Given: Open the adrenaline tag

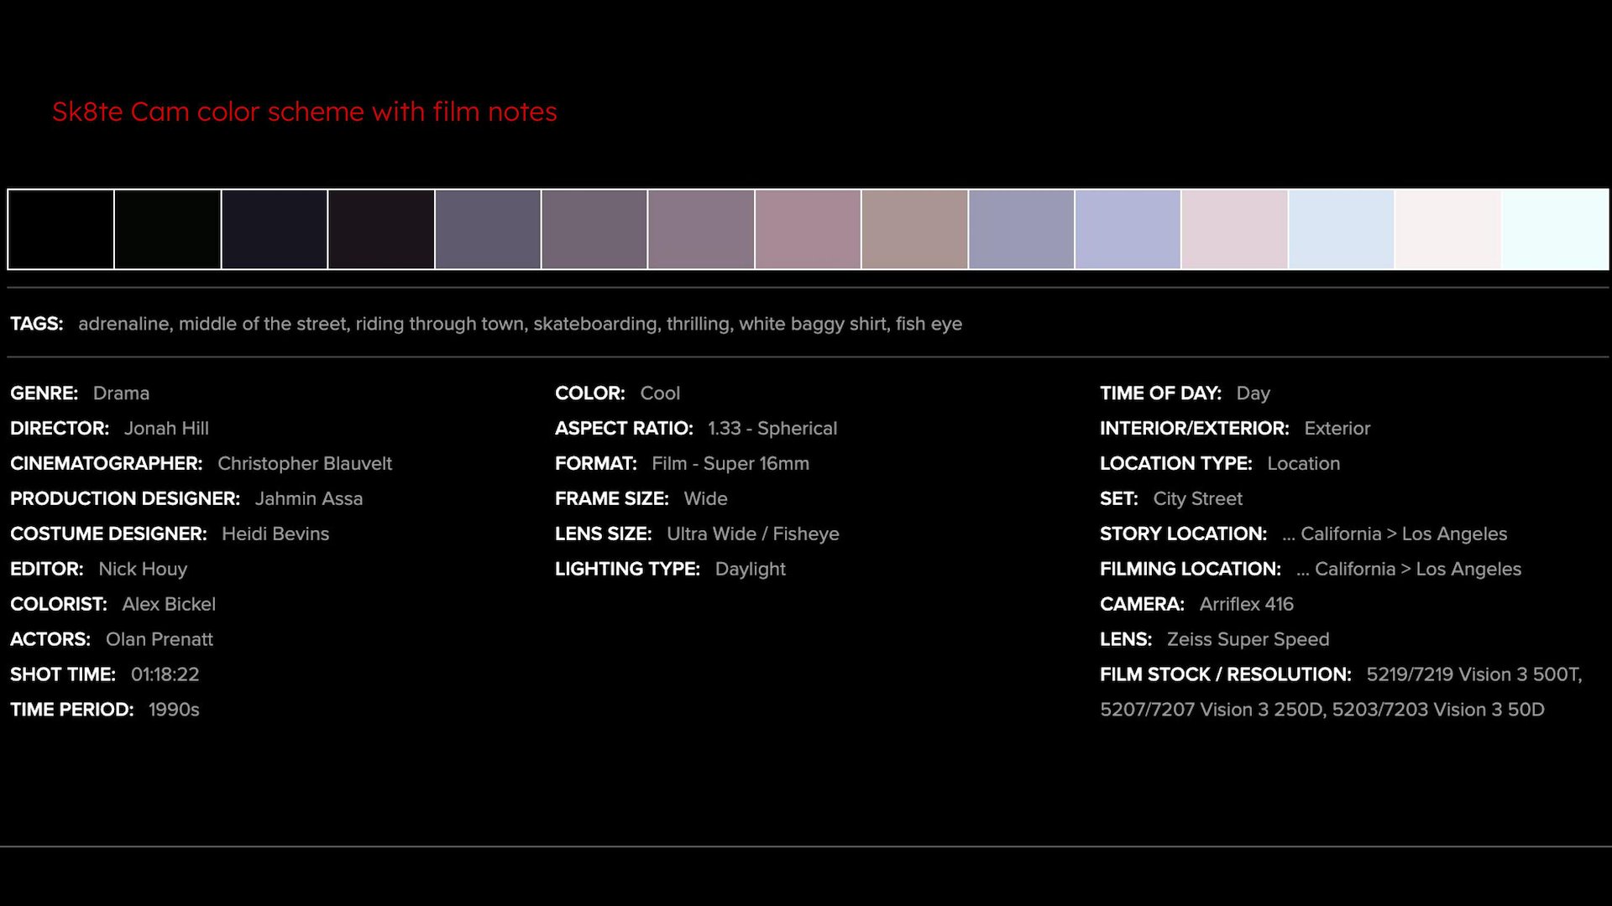Looking at the screenshot, I should 123,324.
